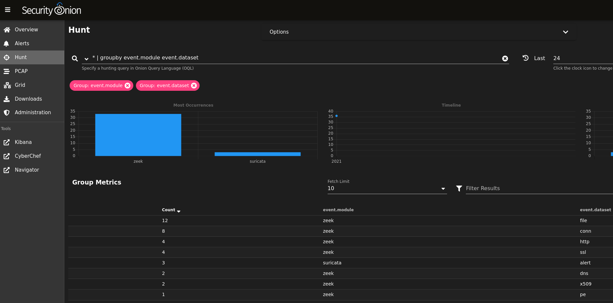Click the 'file' dataset value
Viewport: 613px width, 303px height.
pyautogui.click(x=583, y=220)
